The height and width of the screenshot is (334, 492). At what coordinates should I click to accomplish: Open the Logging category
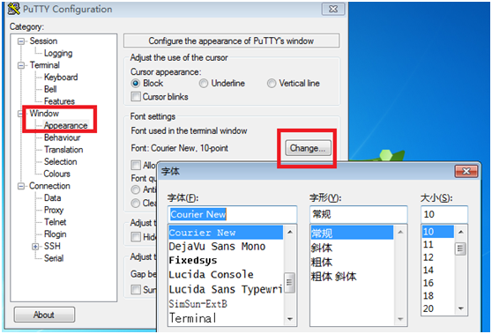58,53
